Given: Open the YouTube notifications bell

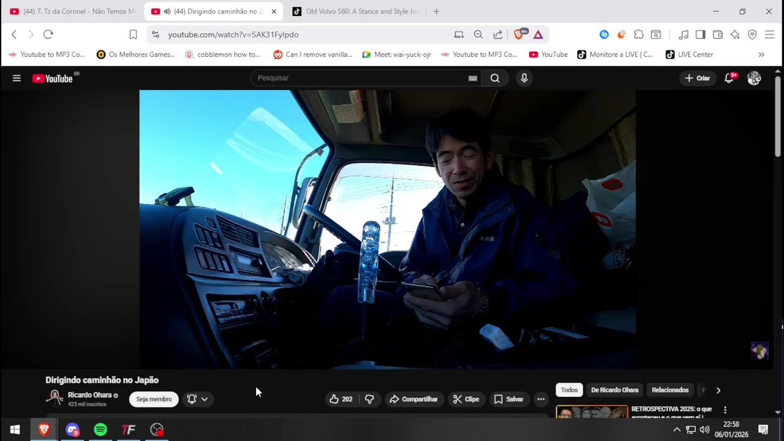Looking at the screenshot, I should click(729, 78).
